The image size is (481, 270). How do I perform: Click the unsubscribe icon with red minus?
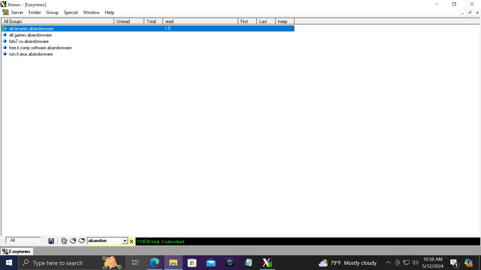[81, 241]
